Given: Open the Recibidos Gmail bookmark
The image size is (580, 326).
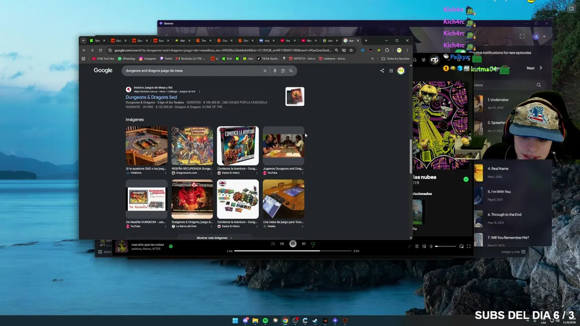Looking at the screenshot, I should [191, 58].
